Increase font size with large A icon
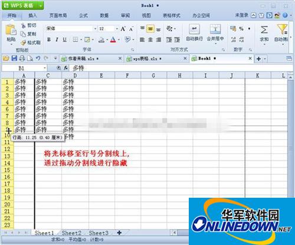Image resolution: width=295 pixels, height=245 pixels. (x=123, y=29)
